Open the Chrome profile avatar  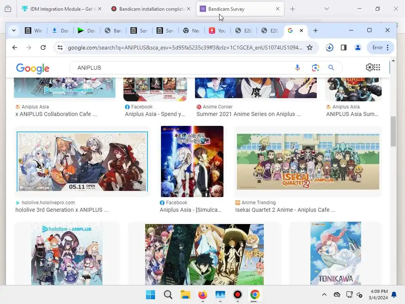[x=358, y=47]
